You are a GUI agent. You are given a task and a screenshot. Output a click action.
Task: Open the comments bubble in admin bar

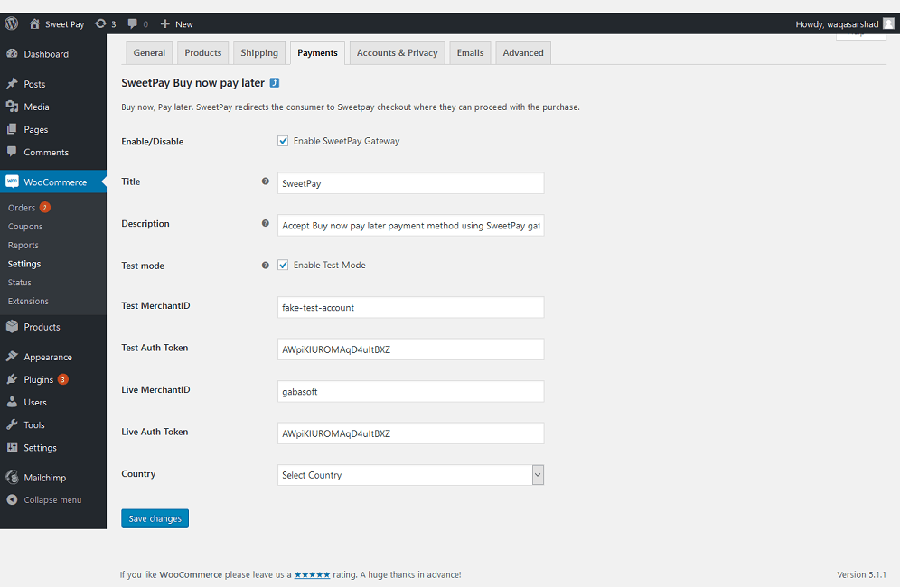point(137,24)
